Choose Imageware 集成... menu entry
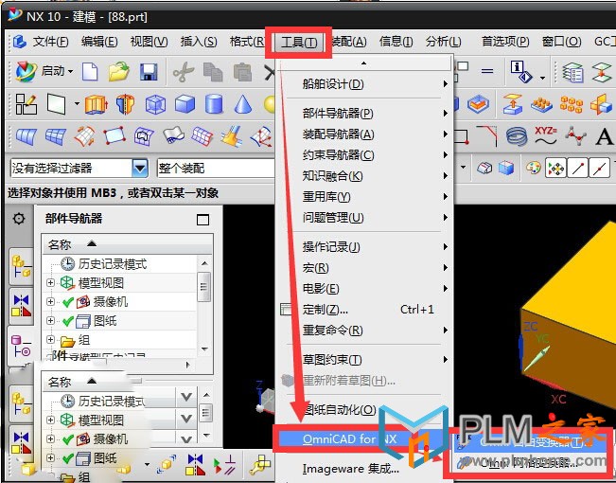Screen dimensions: 616x483 366,469
